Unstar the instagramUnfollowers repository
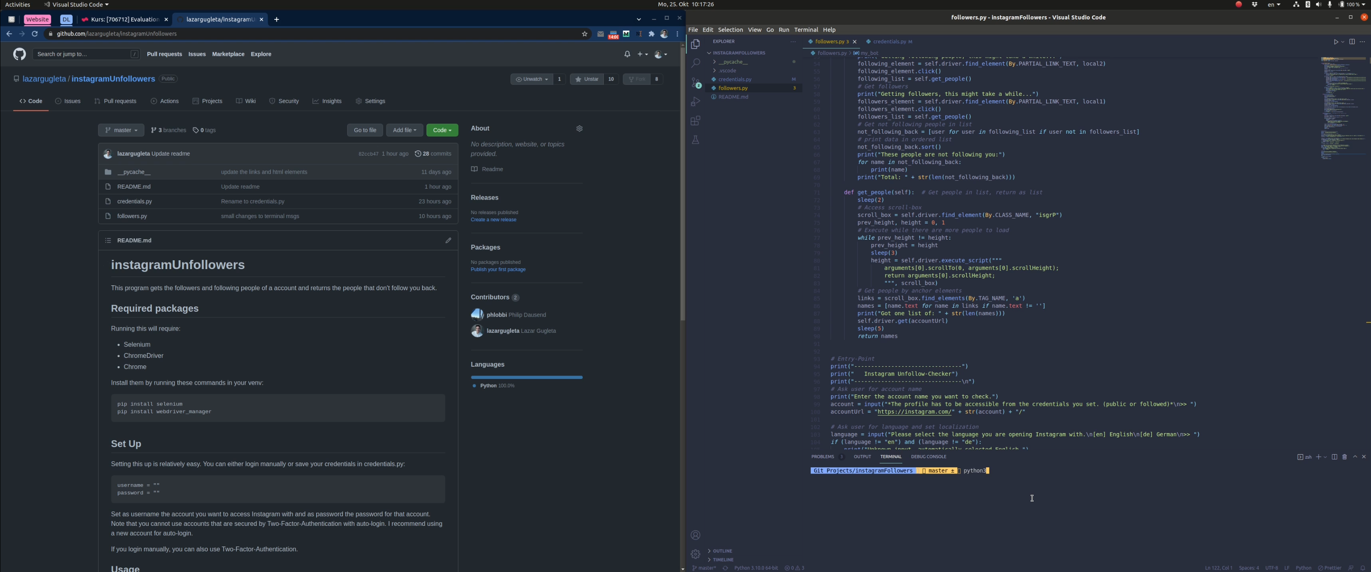Image resolution: width=1371 pixels, height=572 pixels. pos(587,79)
